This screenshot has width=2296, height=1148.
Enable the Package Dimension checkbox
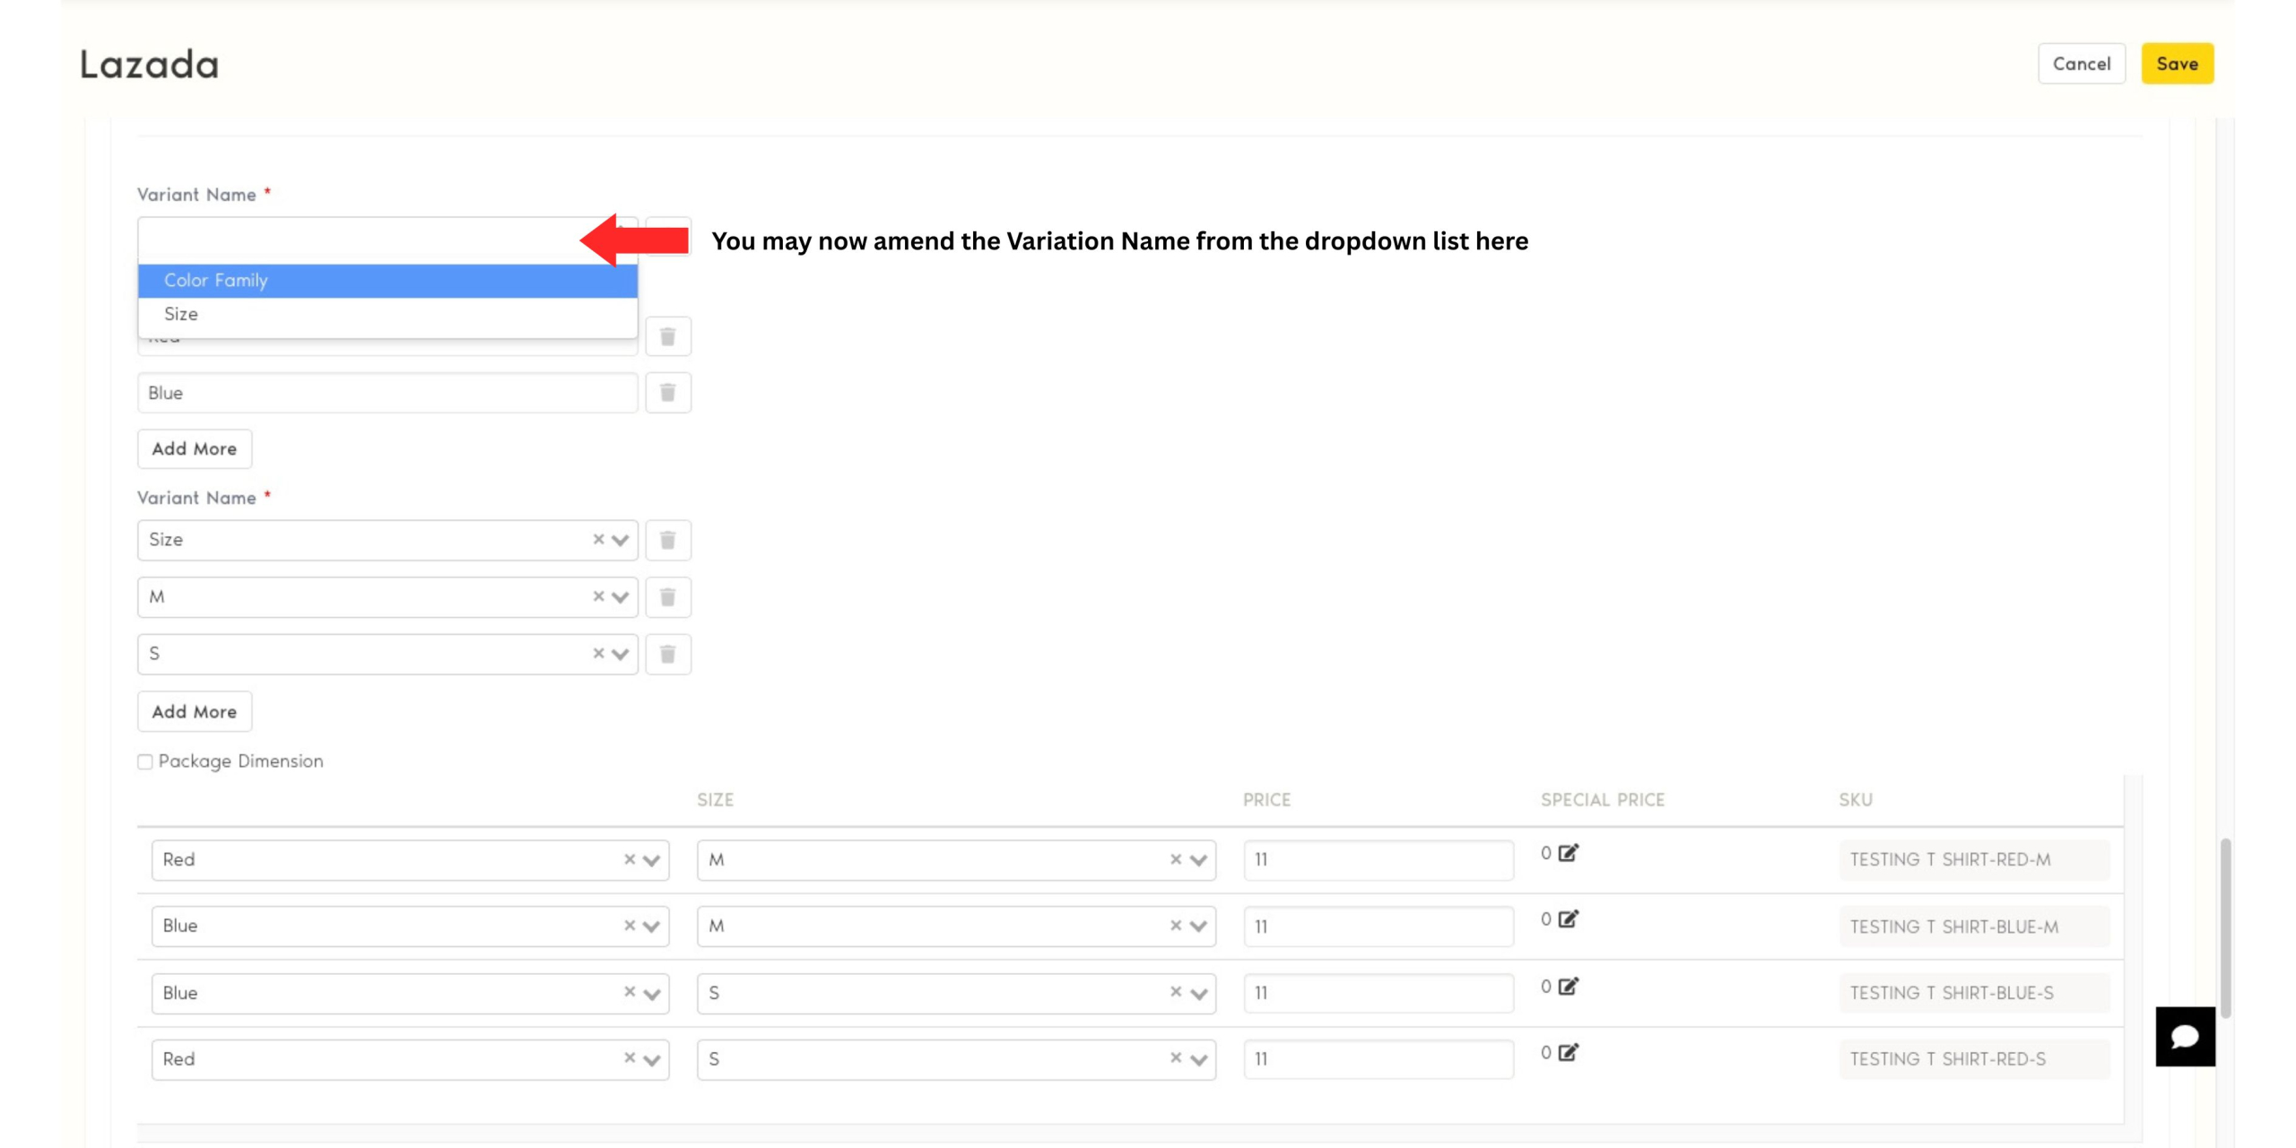click(x=145, y=762)
